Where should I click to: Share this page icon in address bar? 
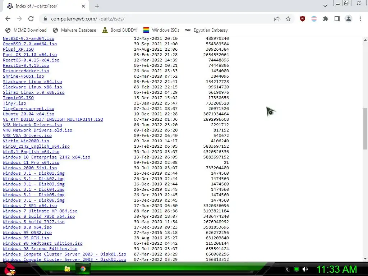coord(277,19)
